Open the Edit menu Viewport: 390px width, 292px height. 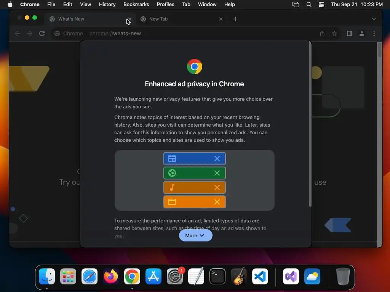68,5
